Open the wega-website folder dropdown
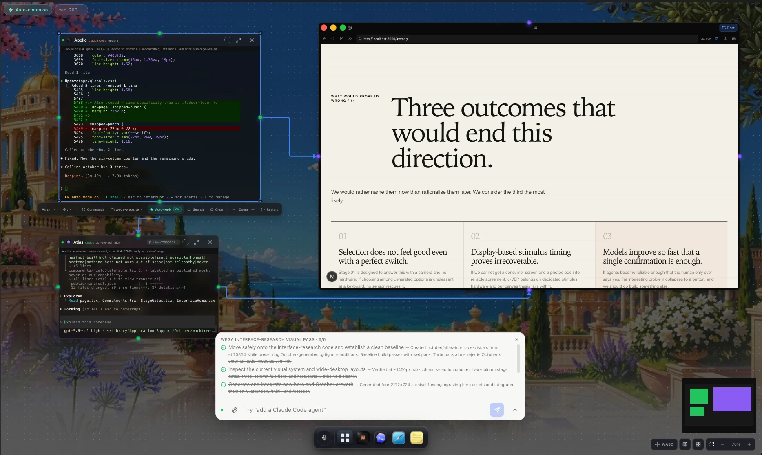The height and width of the screenshot is (455, 762). (127, 209)
